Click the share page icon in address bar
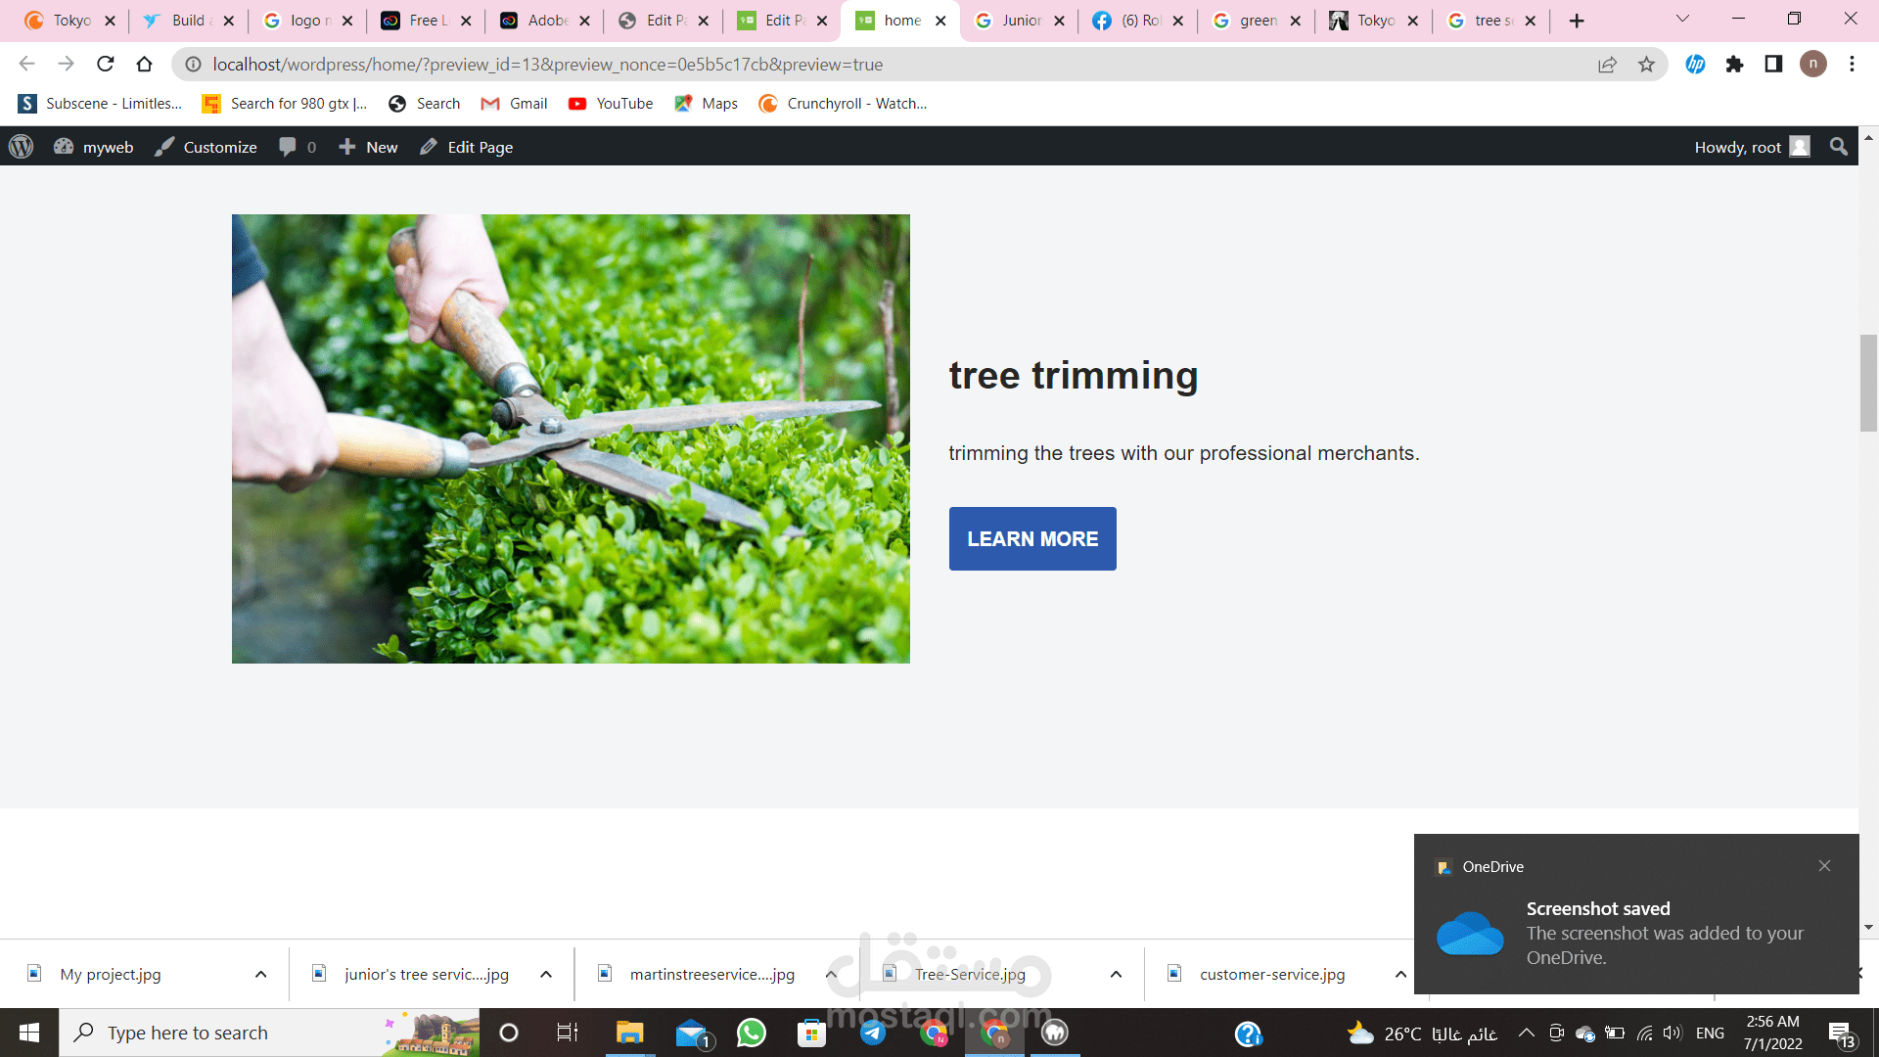 point(1607,65)
